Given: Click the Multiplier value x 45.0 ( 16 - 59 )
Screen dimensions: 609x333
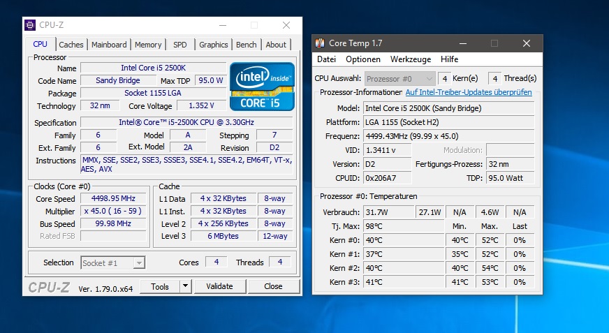Looking at the screenshot, I should coord(113,211).
